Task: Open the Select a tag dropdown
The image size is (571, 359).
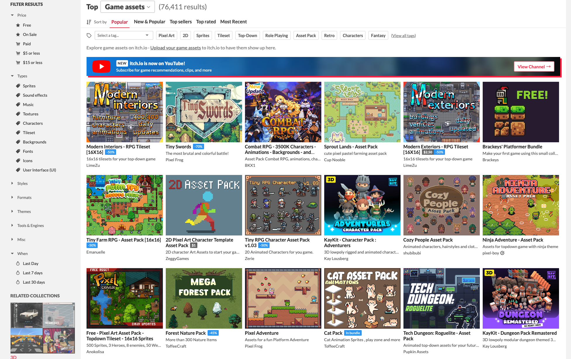Action: [124, 36]
